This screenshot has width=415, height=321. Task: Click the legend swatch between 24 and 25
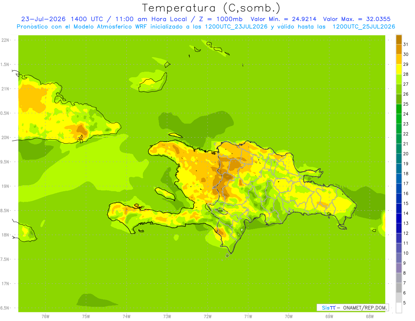point(399,109)
